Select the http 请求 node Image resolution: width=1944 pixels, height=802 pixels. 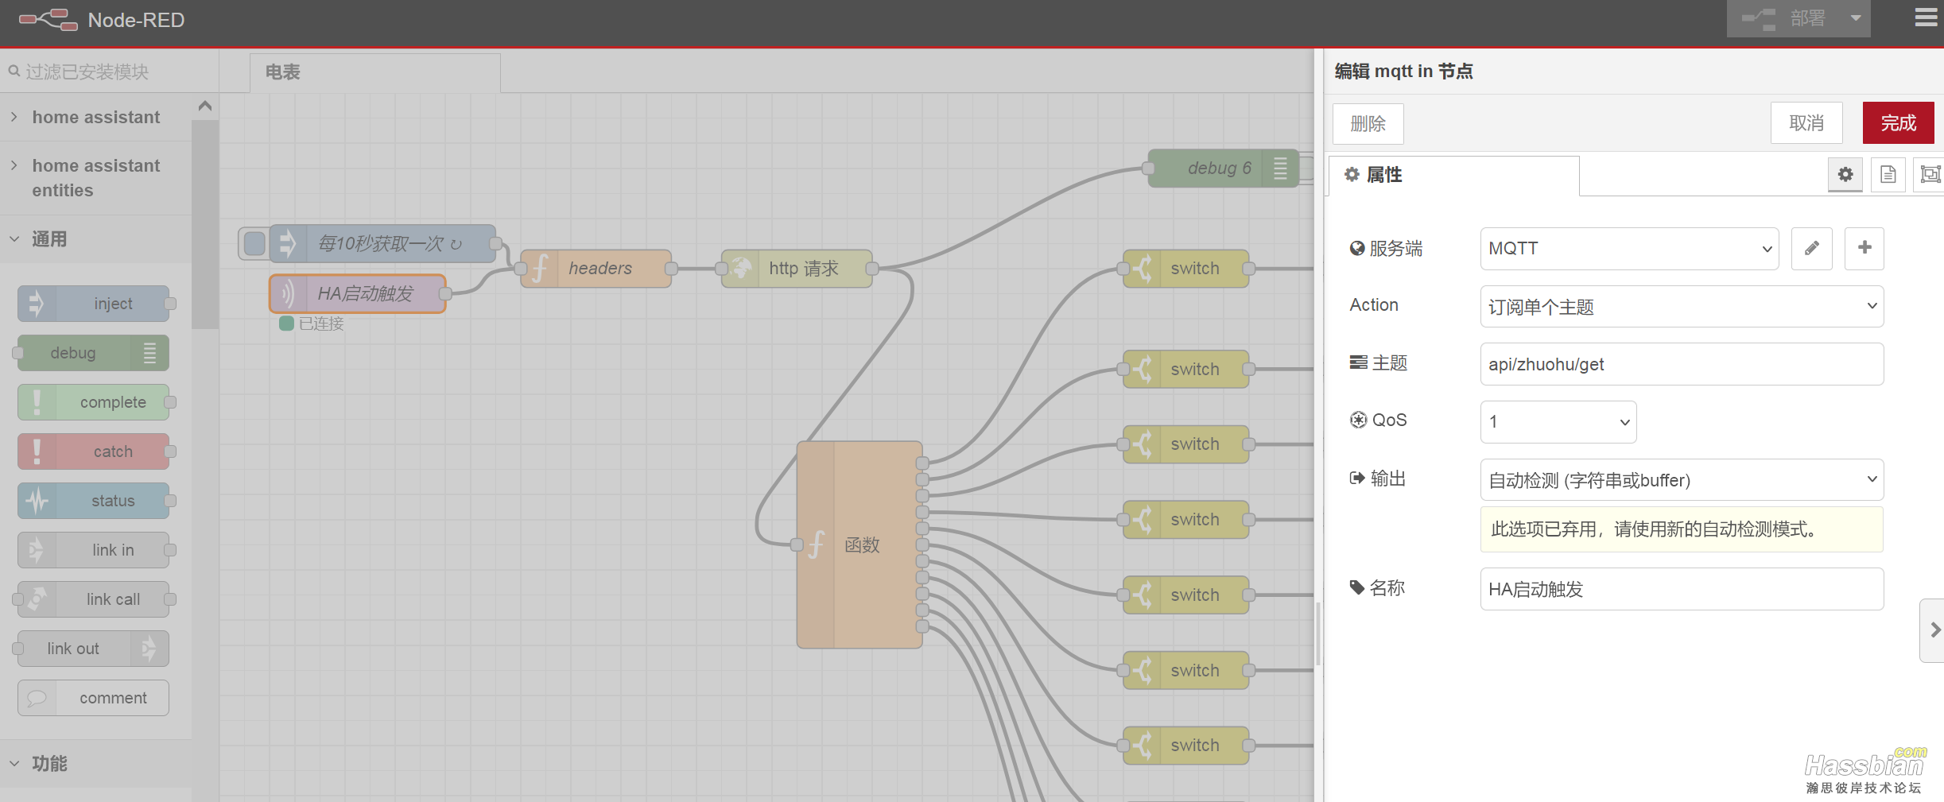797,269
